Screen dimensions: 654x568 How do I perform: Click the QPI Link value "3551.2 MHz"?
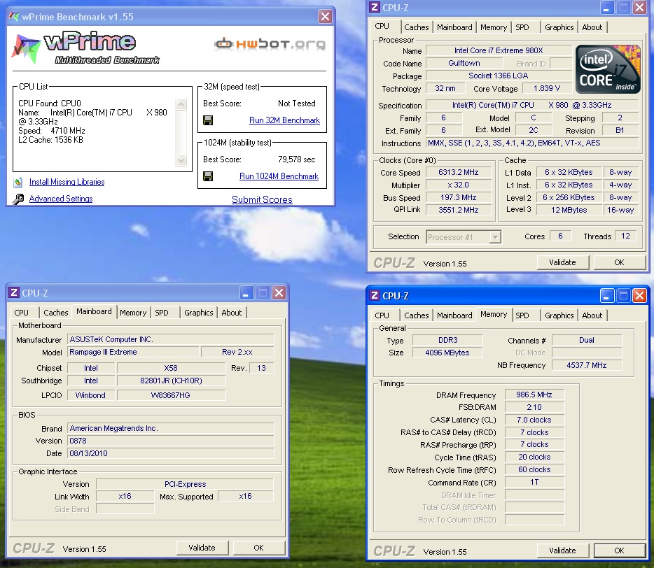click(459, 210)
